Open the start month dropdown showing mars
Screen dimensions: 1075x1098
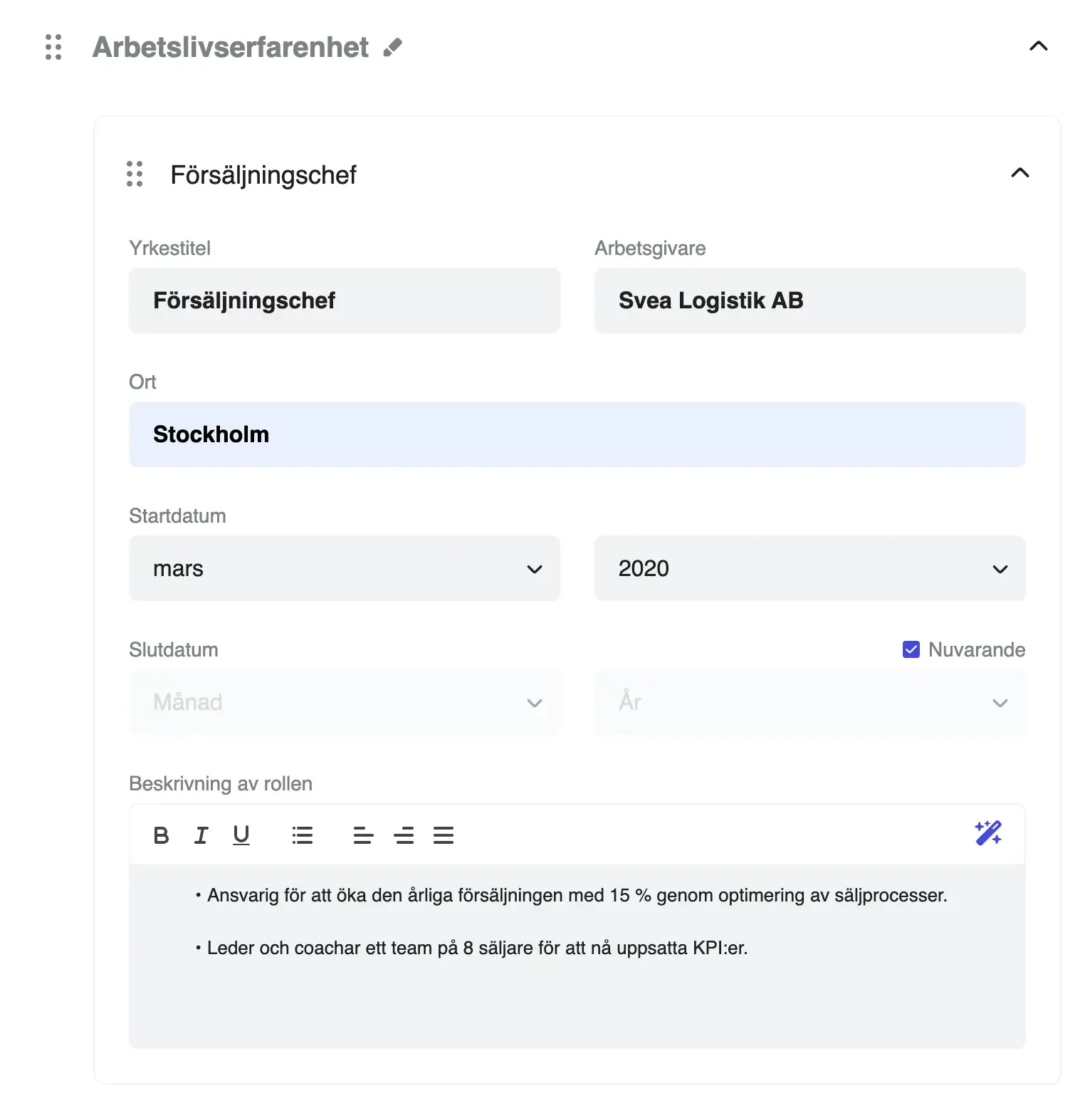[344, 568]
